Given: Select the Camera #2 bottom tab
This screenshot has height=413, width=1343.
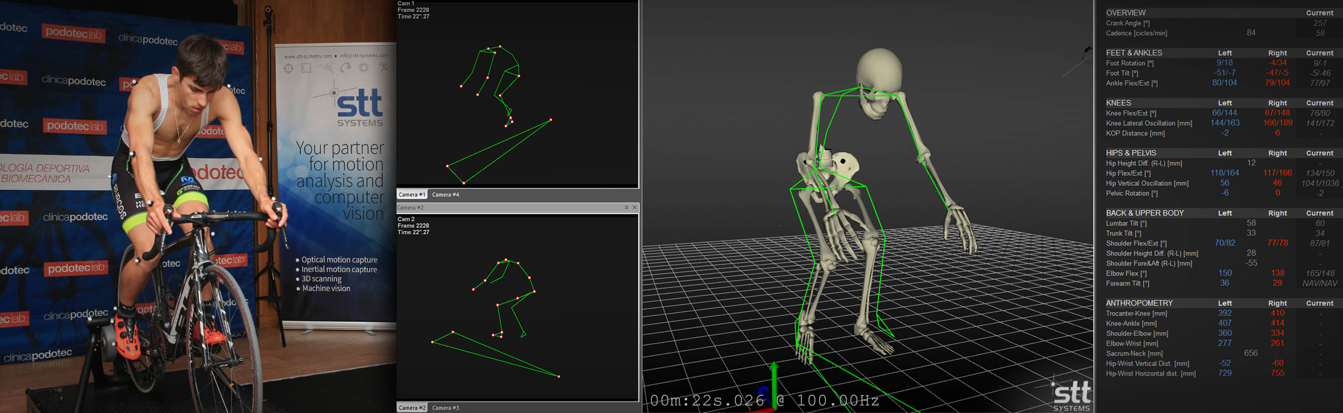Looking at the screenshot, I should (x=411, y=408).
